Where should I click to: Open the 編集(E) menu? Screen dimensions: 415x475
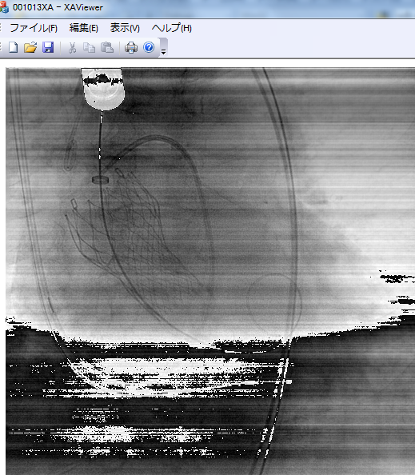pos(84,28)
